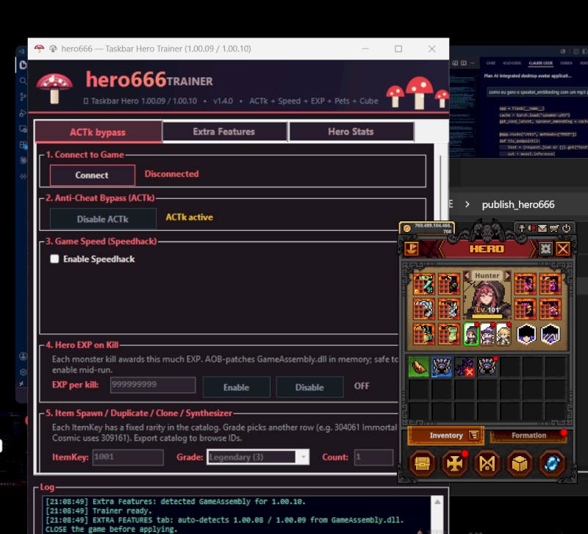
Task: Open the Grade dropdown showing Legendary (3)
Action: (x=258, y=457)
